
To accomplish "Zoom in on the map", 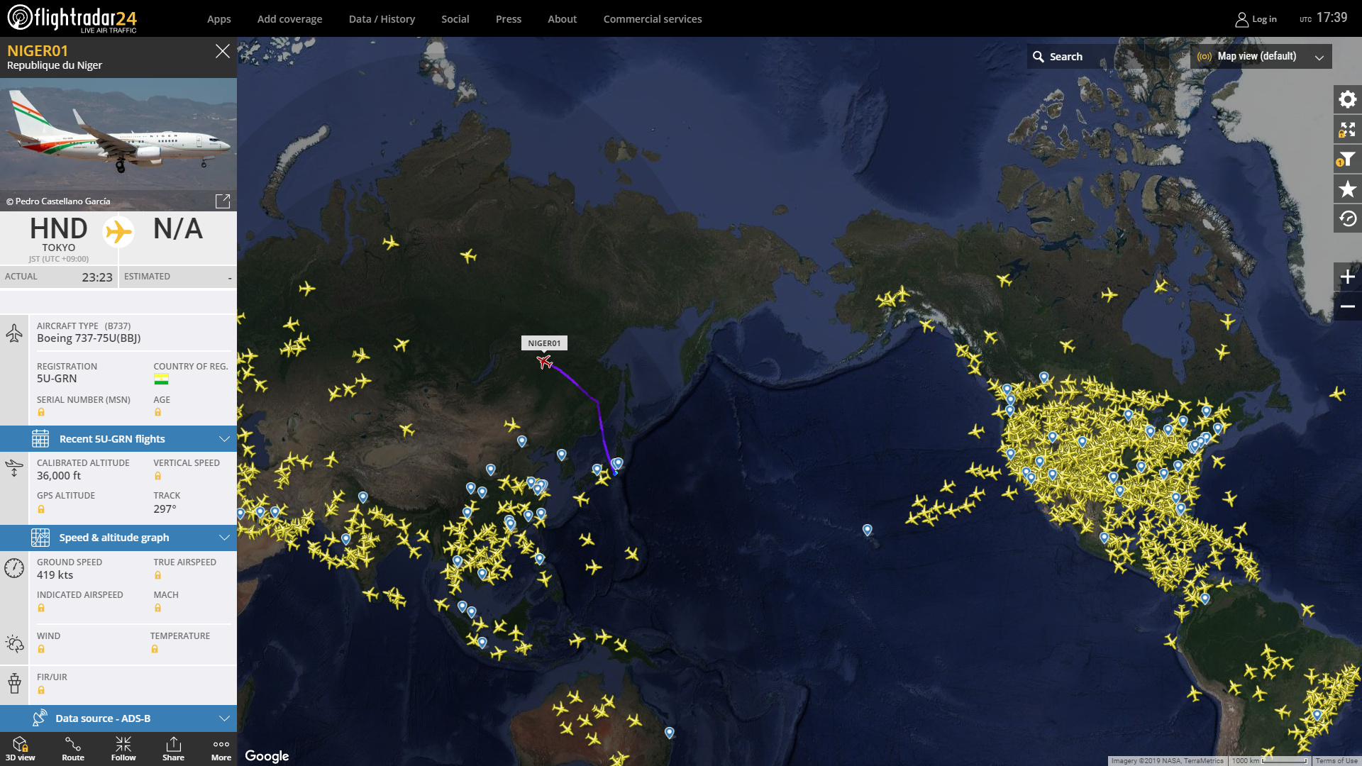I will pyautogui.click(x=1347, y=277).
